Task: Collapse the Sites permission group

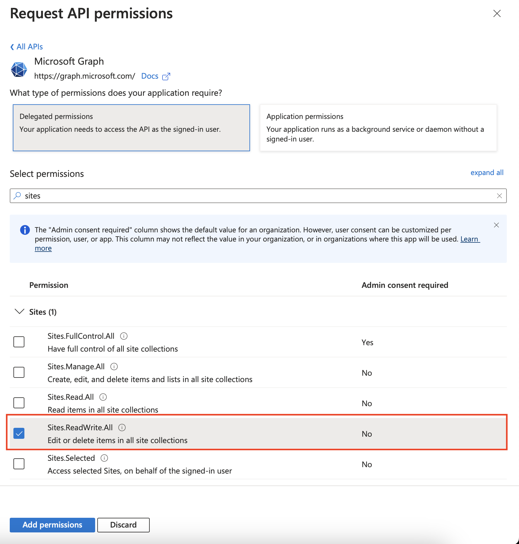Action: [x=20, y=312]
